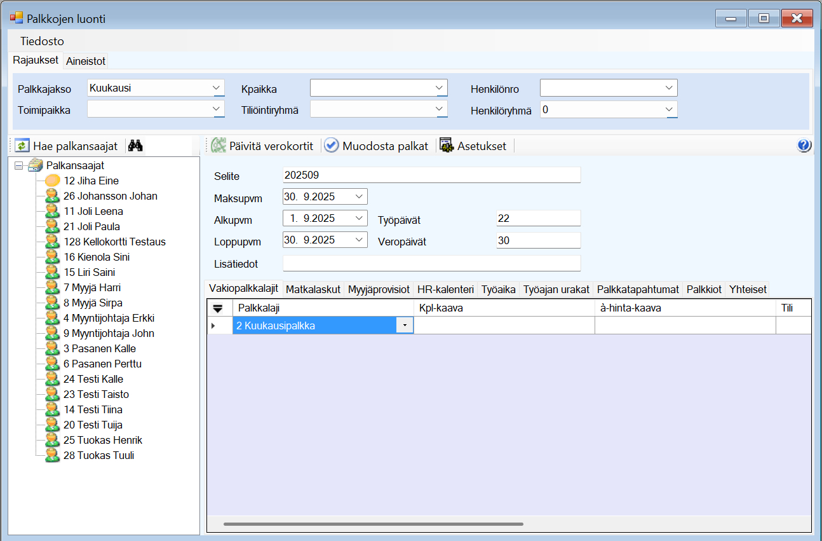Click the blue help question mark icon

point(804,146)
